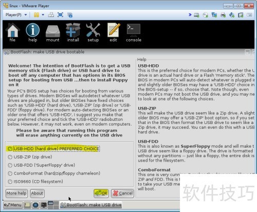This screenshot has width=257, height=212.
Task: Click the USB device icon in VMware toolbar
Action: click(x=241, y=15)
